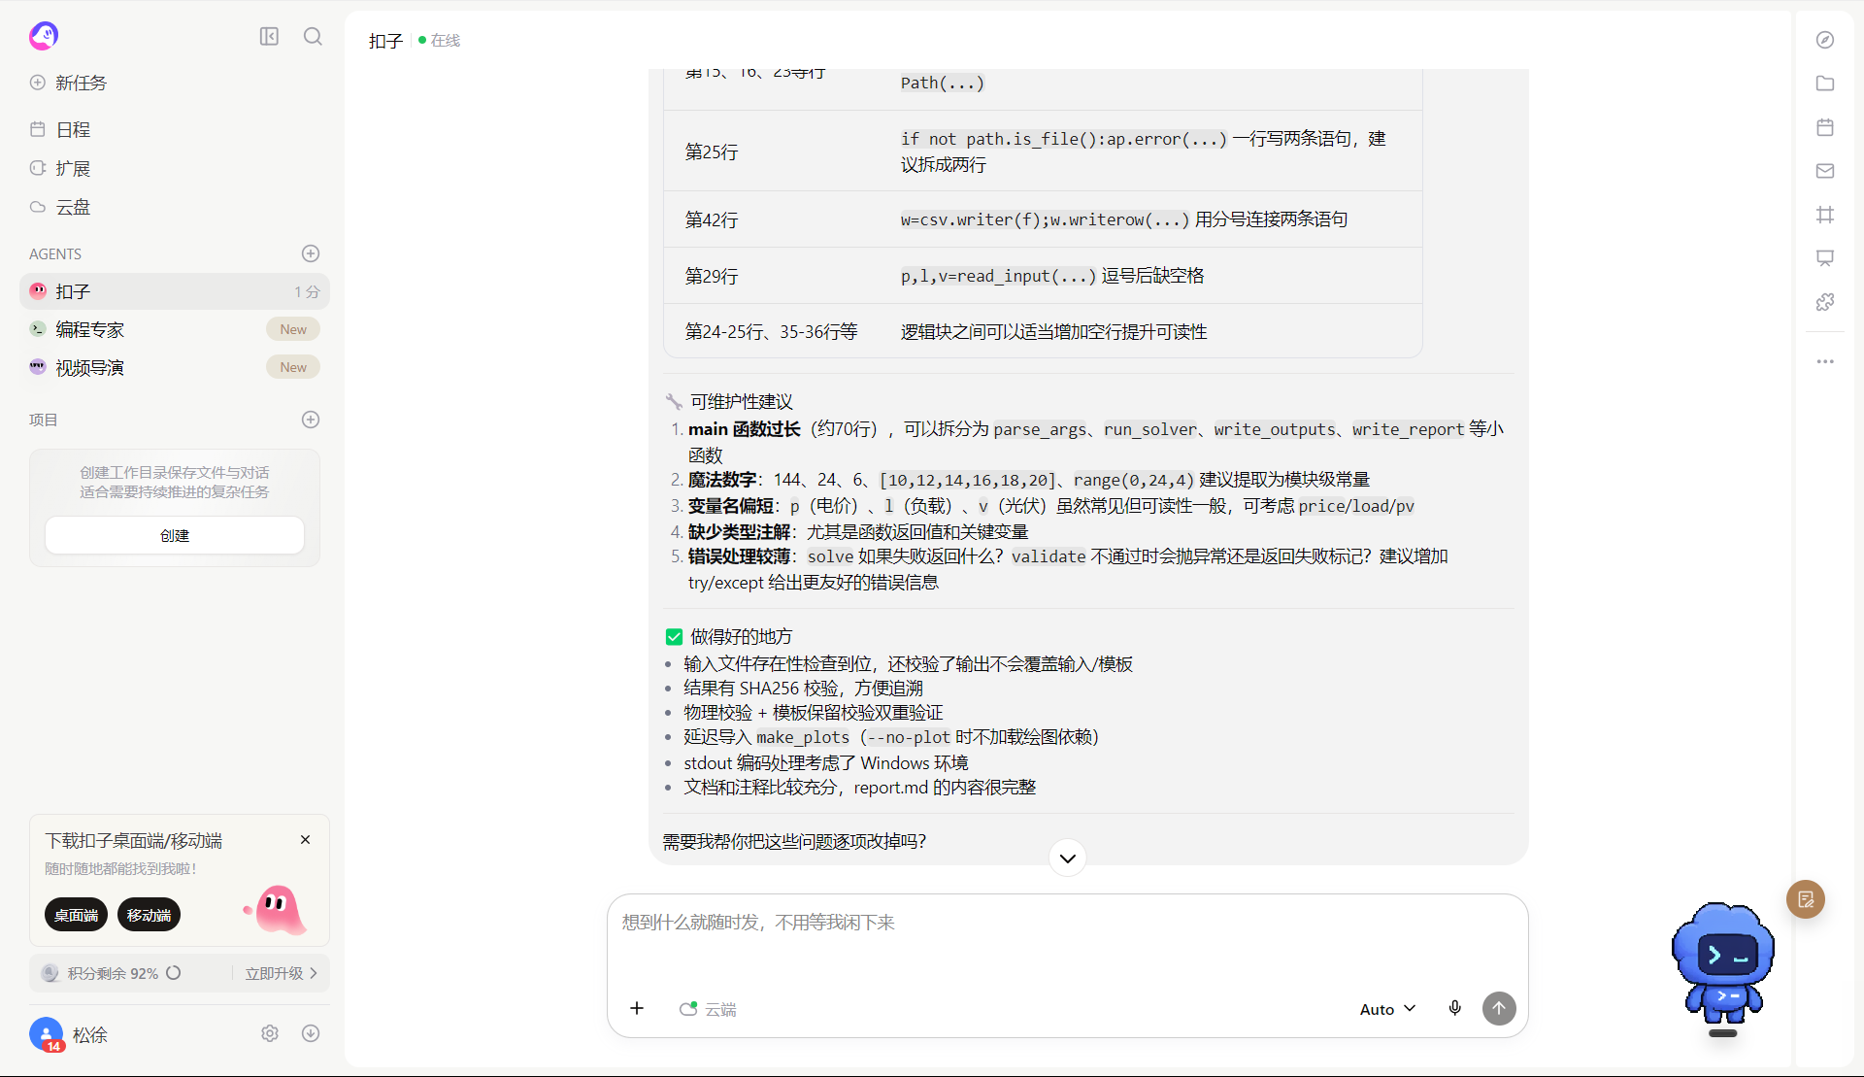The image size is (1864, 1077).
Task: Collapse the left sidebar panel icon
Action: tap(269, 36)
